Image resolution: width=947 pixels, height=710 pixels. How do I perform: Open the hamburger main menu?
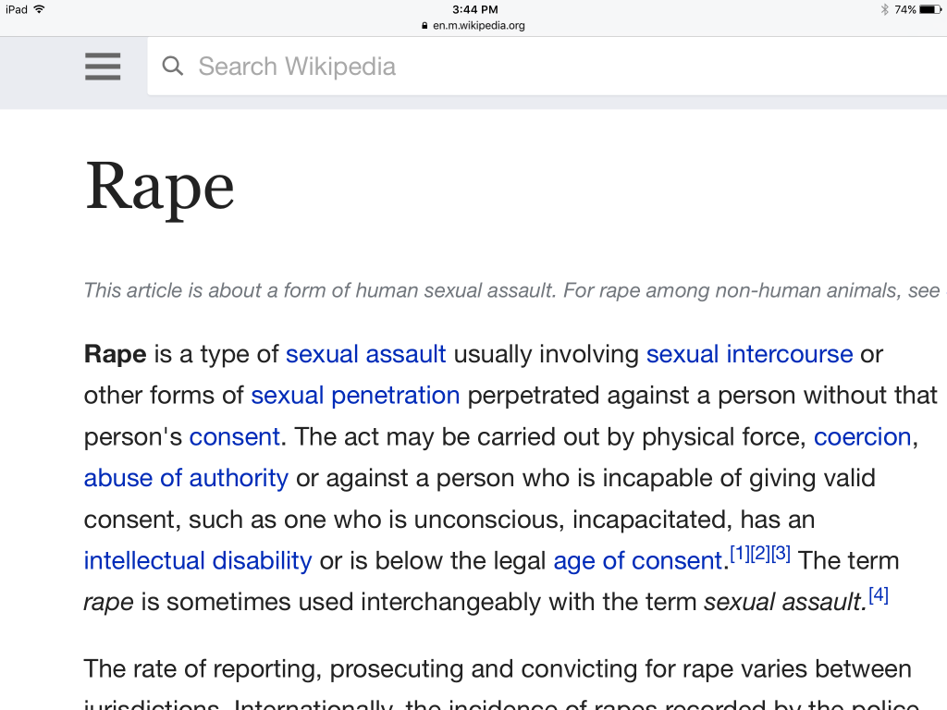click(x=103, y=67)
